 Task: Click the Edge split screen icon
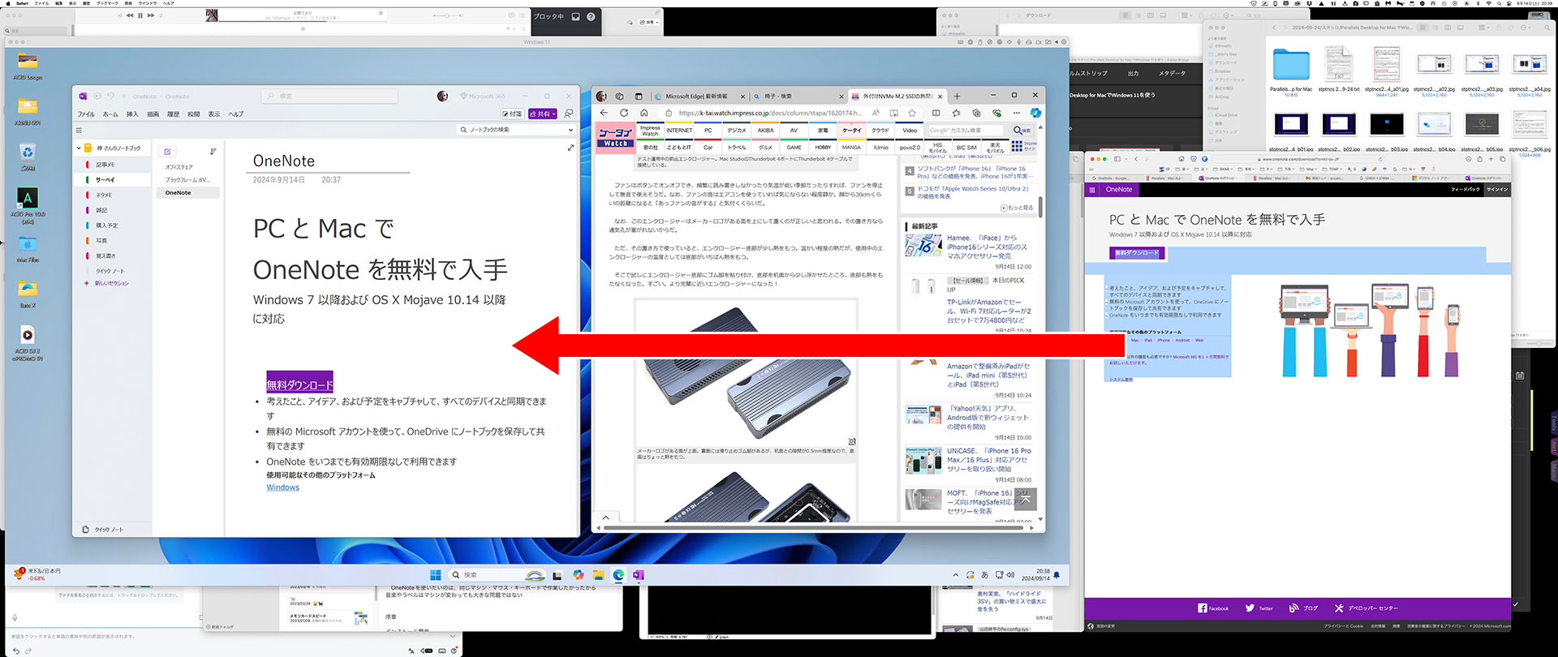(936, 113)
